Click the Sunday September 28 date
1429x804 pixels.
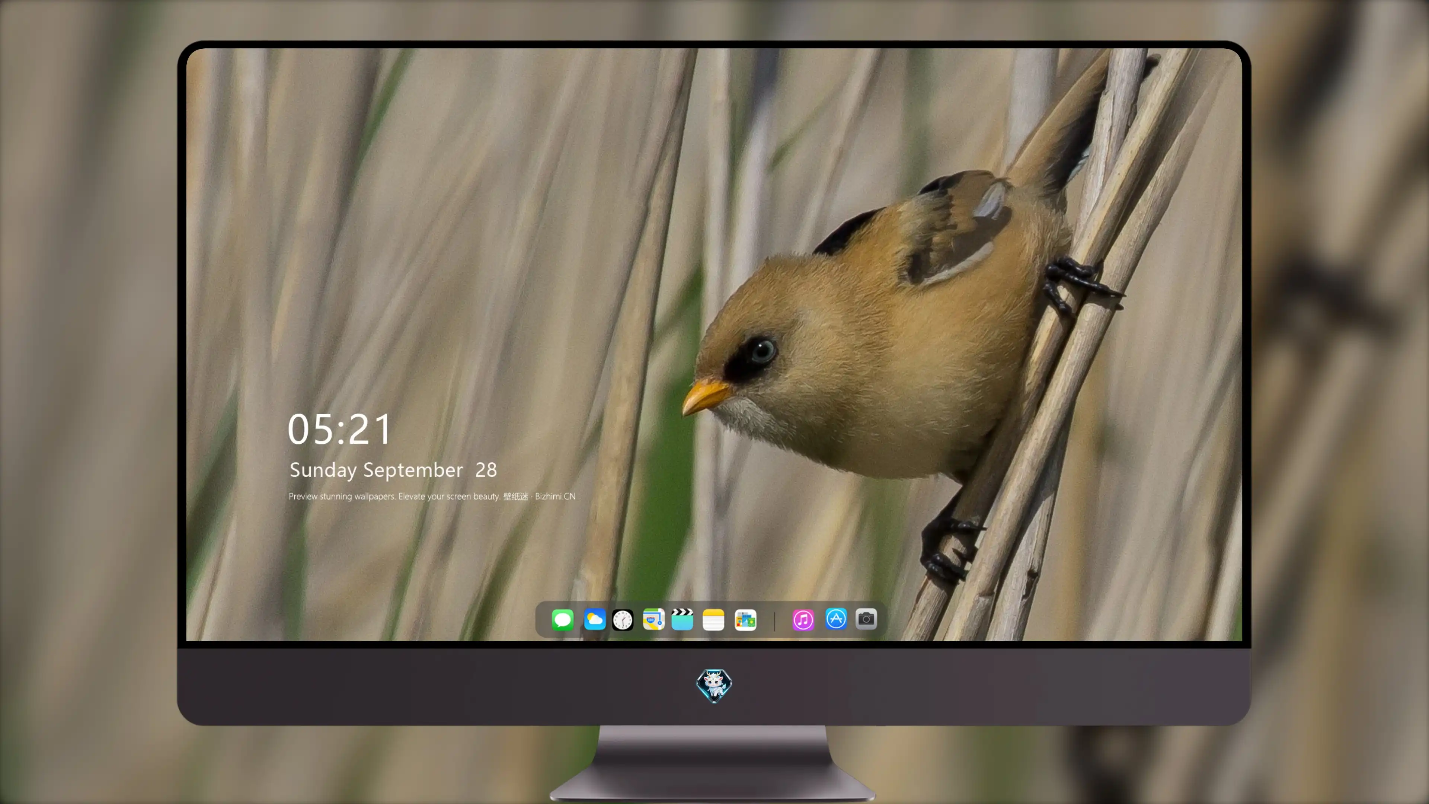pos(393,470)
